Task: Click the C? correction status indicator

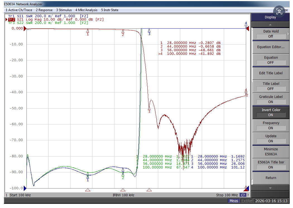Action: coord(243,195)
